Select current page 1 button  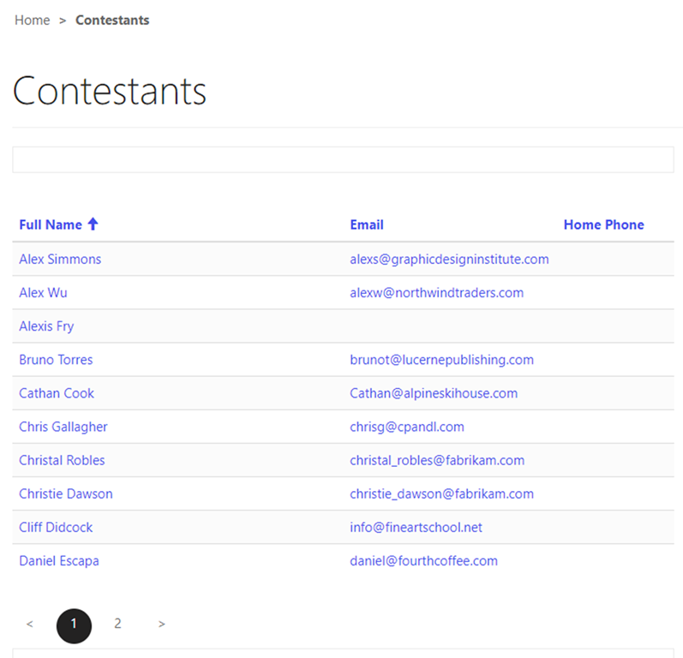pos(74,625)
